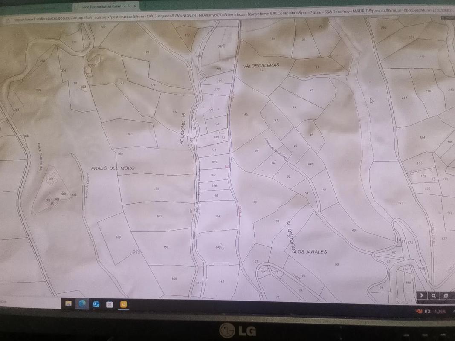455x341 pixels.
Task: Expand the map toolbar with the chevron arrow
Action: click(x=422, y=295)
